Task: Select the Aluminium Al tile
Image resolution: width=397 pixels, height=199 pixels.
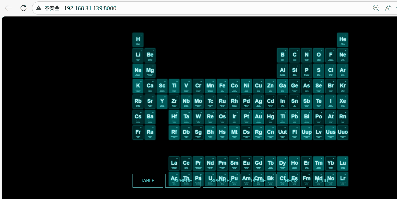Action: [x=283, y=71]
